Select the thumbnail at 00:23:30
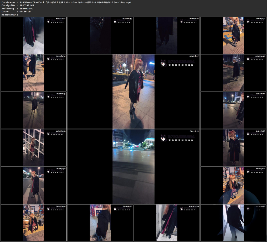 (167, 223)
